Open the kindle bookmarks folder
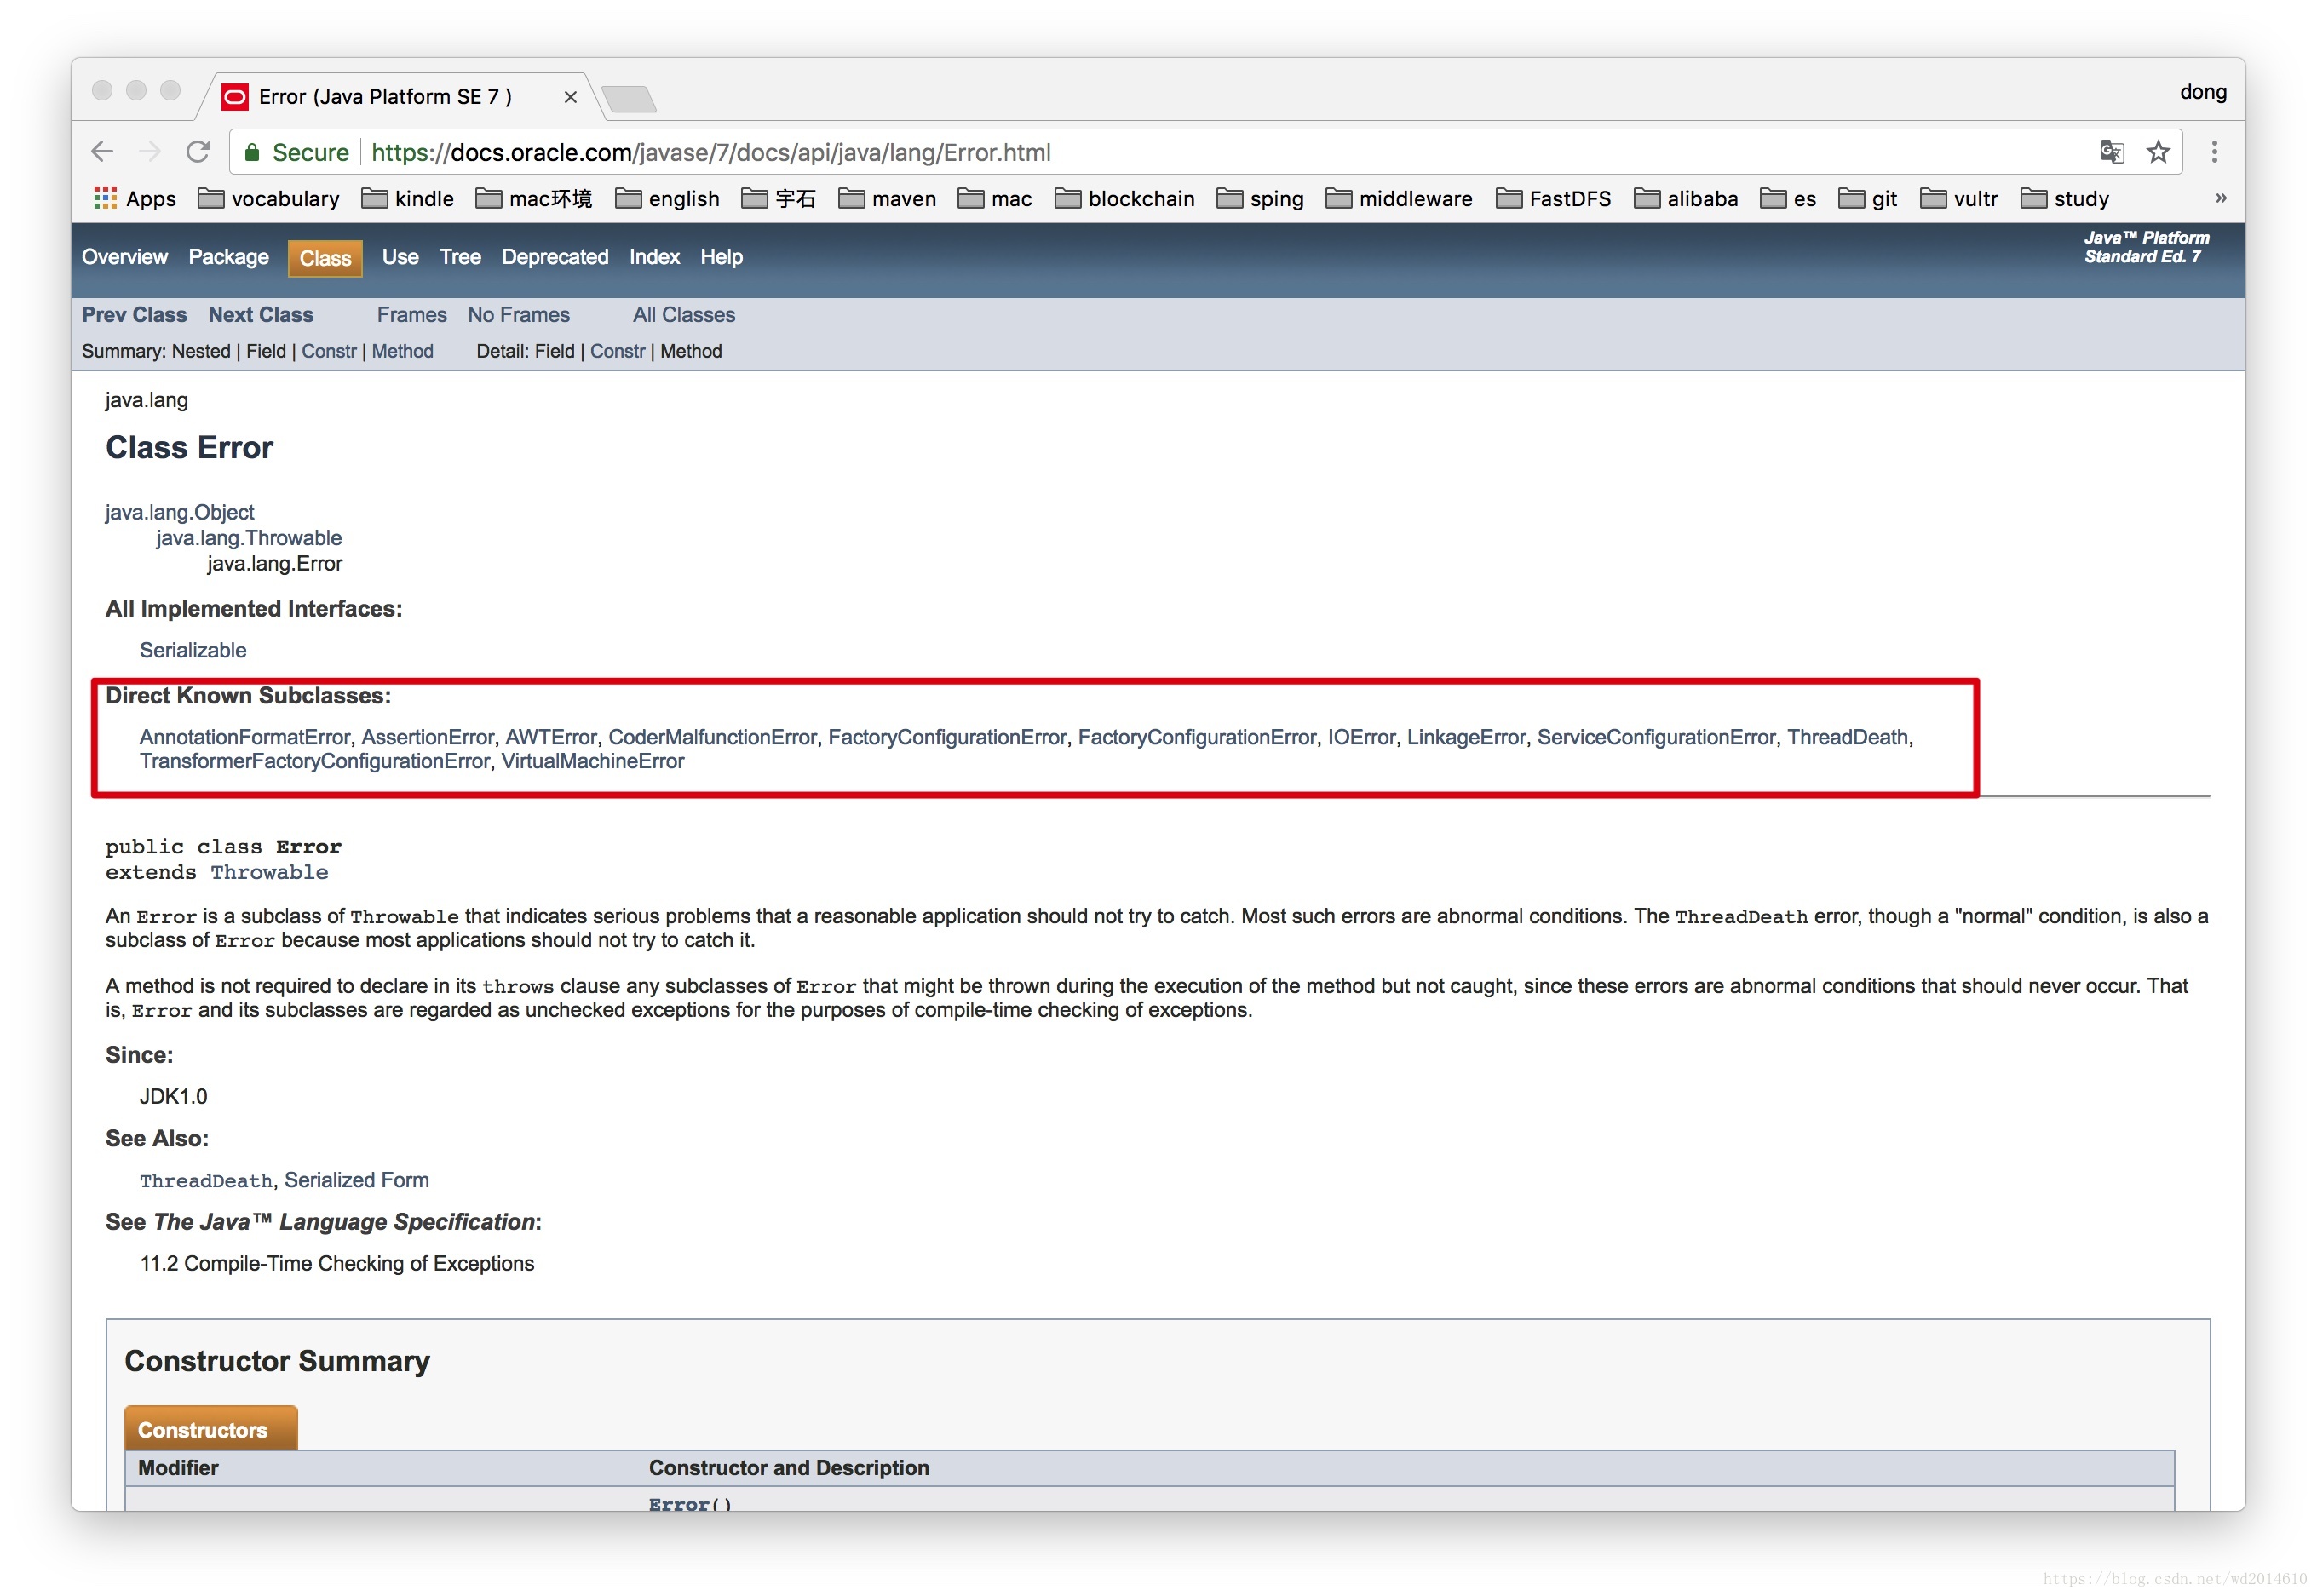This screenshot has width=2317, height=1596. pyautogui.click(x=408, y=199)
